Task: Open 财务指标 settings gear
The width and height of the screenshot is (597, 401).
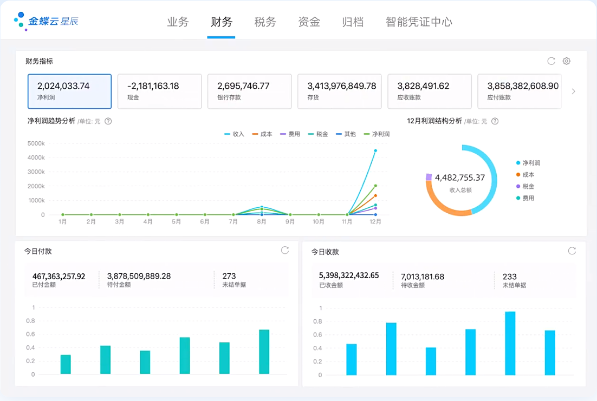Action: 567,61
